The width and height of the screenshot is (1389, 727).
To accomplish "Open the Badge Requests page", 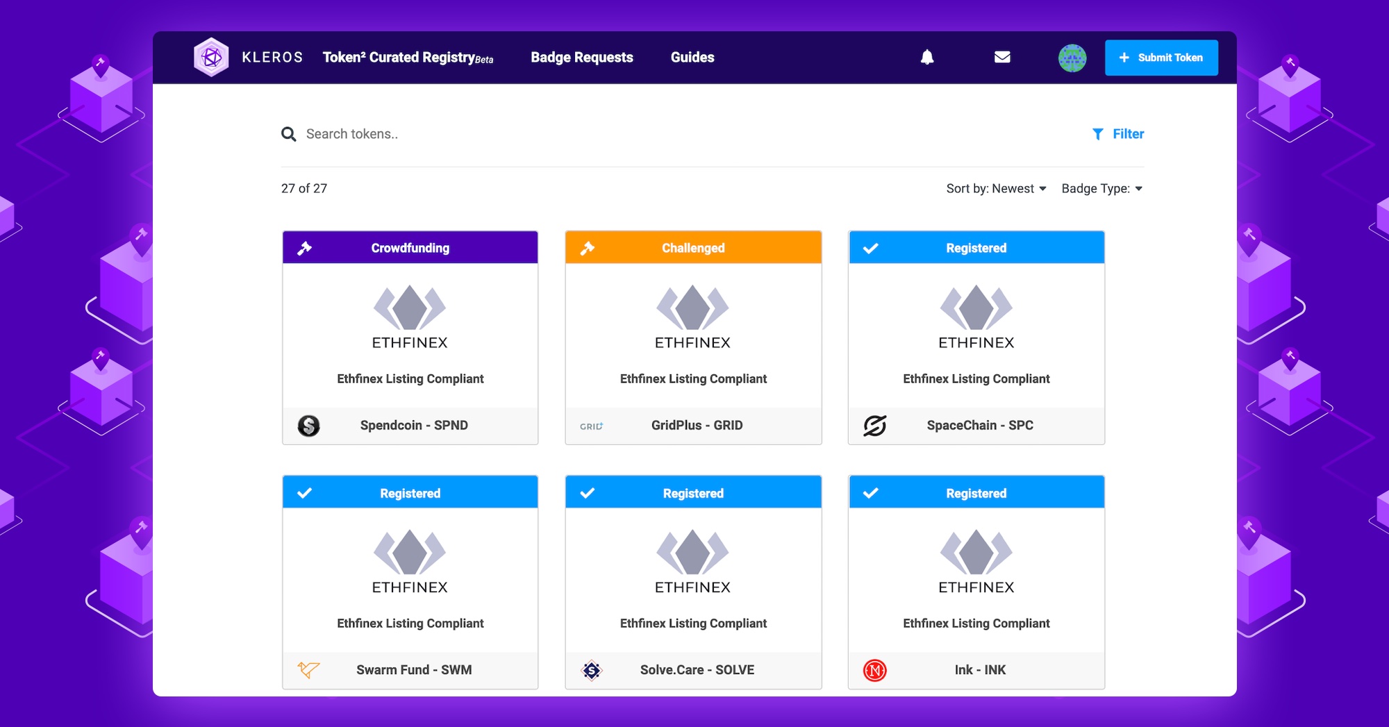I will pos(581,58).
